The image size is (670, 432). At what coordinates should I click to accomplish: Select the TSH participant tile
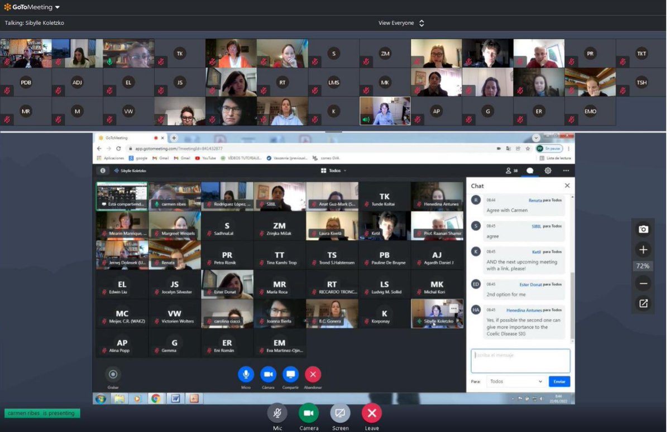point(642,82)
